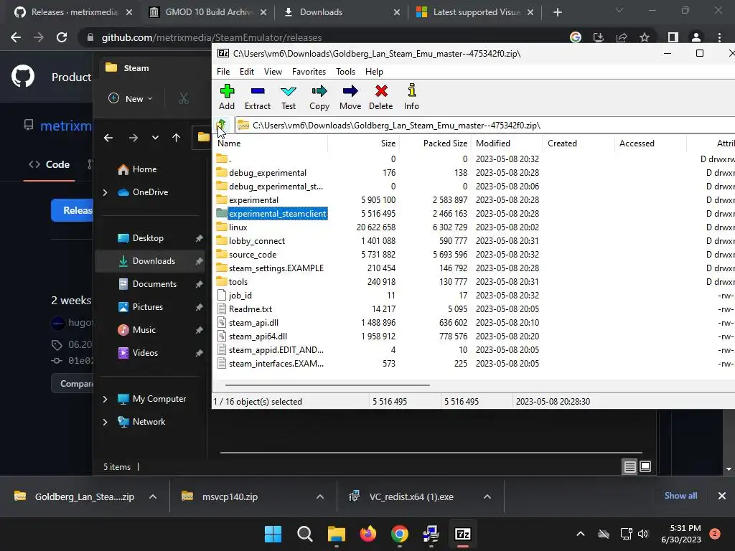Switch to the GMOD 10 Build Archive tab
This screenshot has height=551, width=735.
click(208, 12)
